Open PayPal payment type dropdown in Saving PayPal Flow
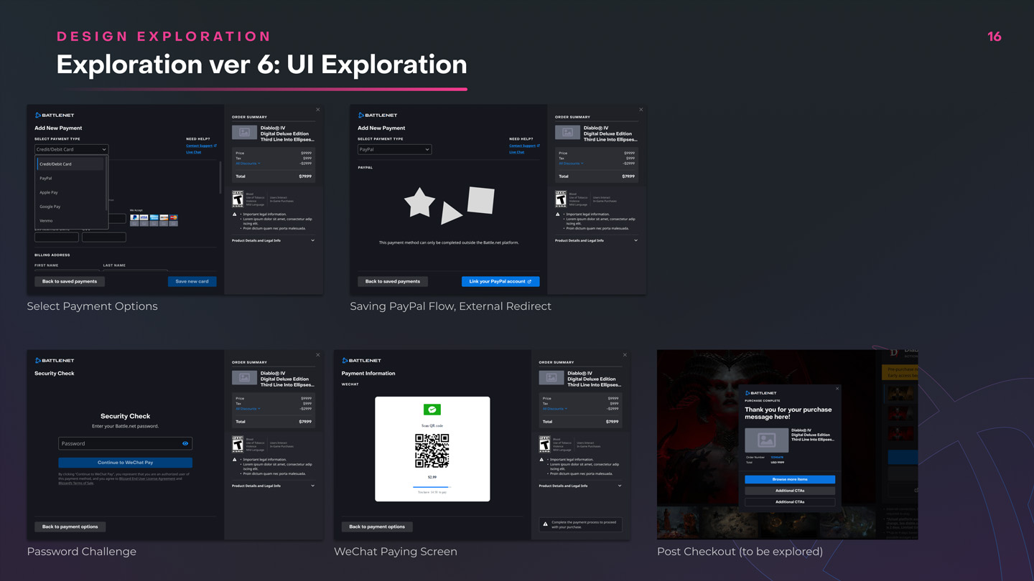 click(x=394, y=149)
